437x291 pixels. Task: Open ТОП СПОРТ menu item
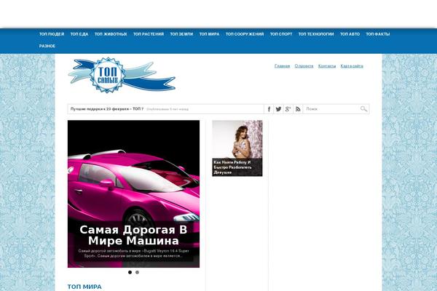pyautogui.click(x=281, y=34)
